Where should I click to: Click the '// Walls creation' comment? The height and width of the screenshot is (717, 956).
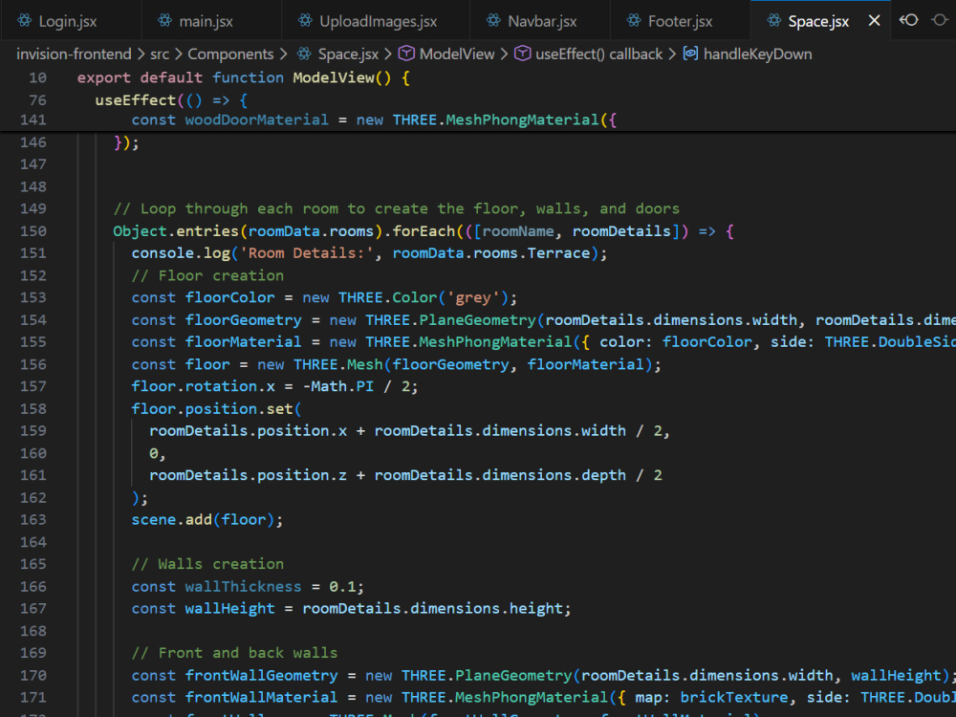click(x=207, y=564)
